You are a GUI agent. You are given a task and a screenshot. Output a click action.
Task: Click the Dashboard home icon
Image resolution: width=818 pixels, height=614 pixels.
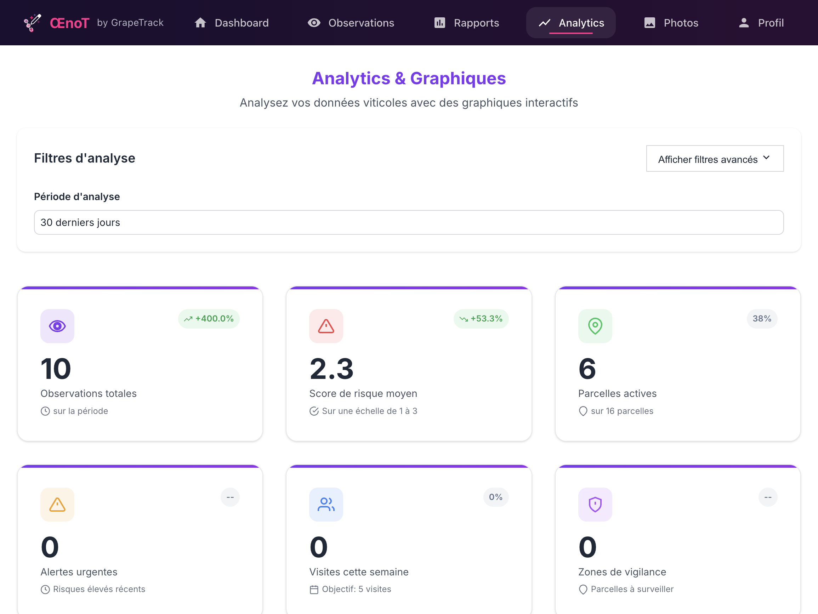click(x=200, y=23)
